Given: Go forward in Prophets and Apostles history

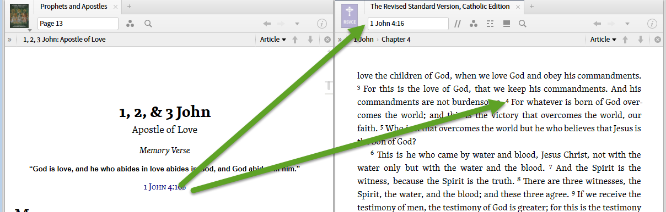Looking at the screenshot, I should click(282, 24).
